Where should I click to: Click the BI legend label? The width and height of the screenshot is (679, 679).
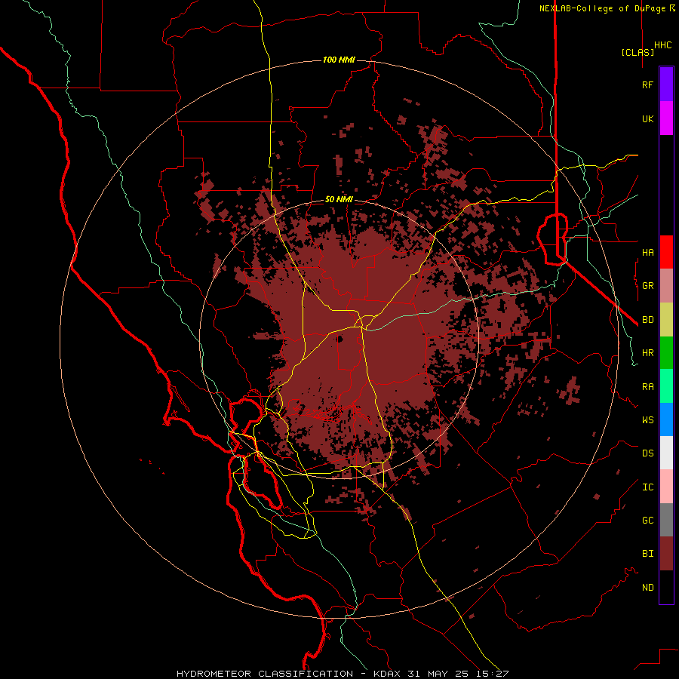(x=648, y=554)
